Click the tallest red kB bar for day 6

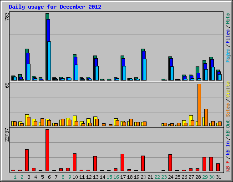coord(47,150)
